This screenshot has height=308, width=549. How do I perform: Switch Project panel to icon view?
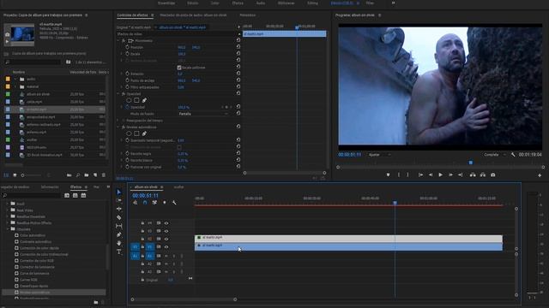(x=15, y=175)
